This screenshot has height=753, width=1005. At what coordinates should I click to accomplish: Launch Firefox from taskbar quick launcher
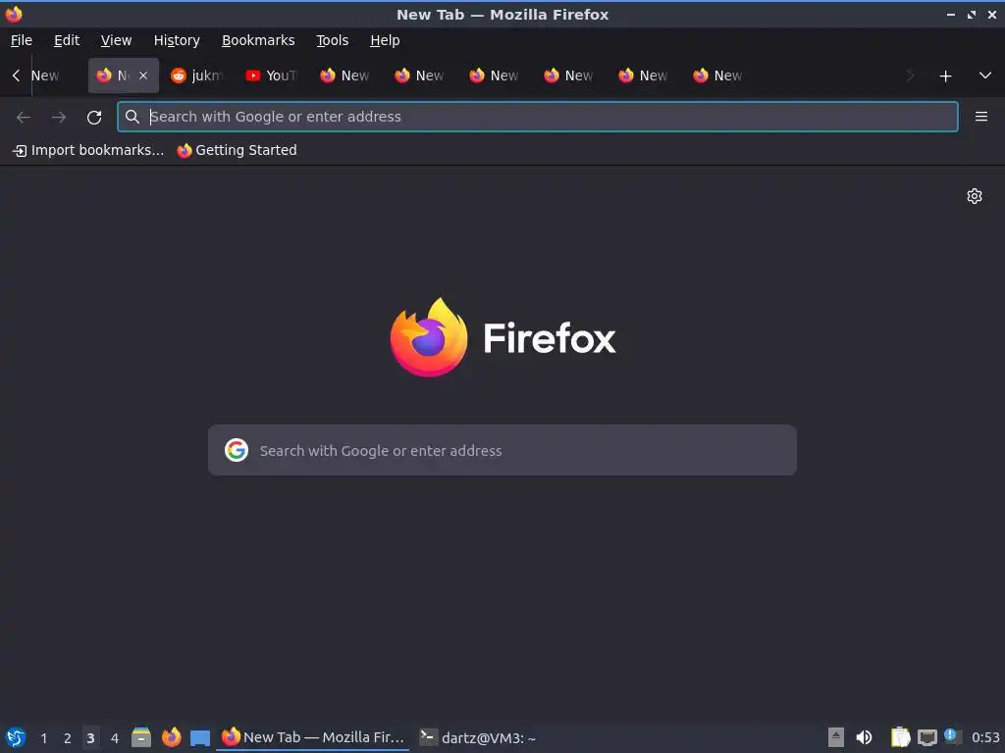tap(171, 737)
